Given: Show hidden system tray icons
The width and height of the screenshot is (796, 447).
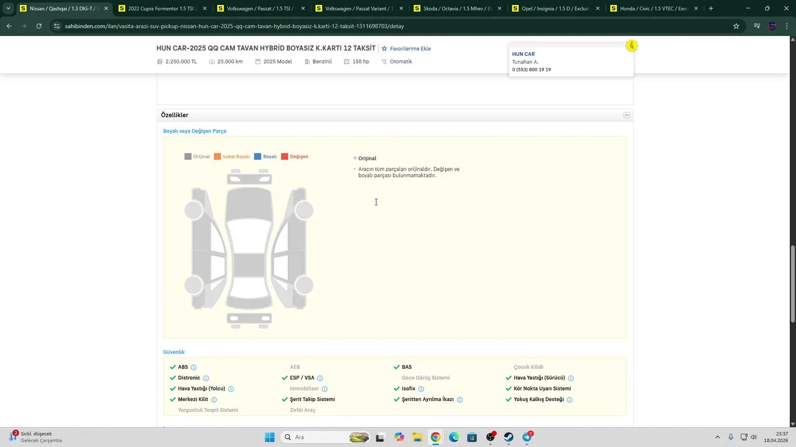Looking at the screenshot, I should pos(718,437).
